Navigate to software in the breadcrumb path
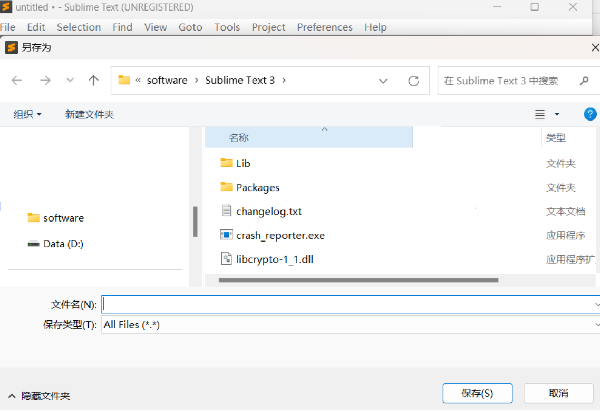This screenshot has height=411, width=600. tap(167, 80)
